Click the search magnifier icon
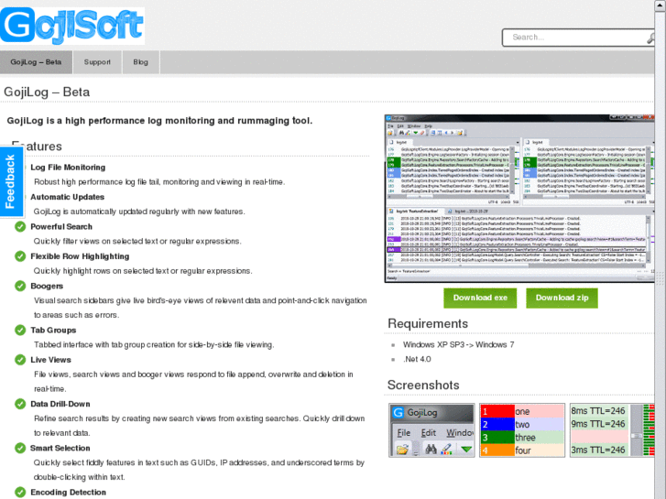This screenshot has width=666, height=499. tap(650, 38)
